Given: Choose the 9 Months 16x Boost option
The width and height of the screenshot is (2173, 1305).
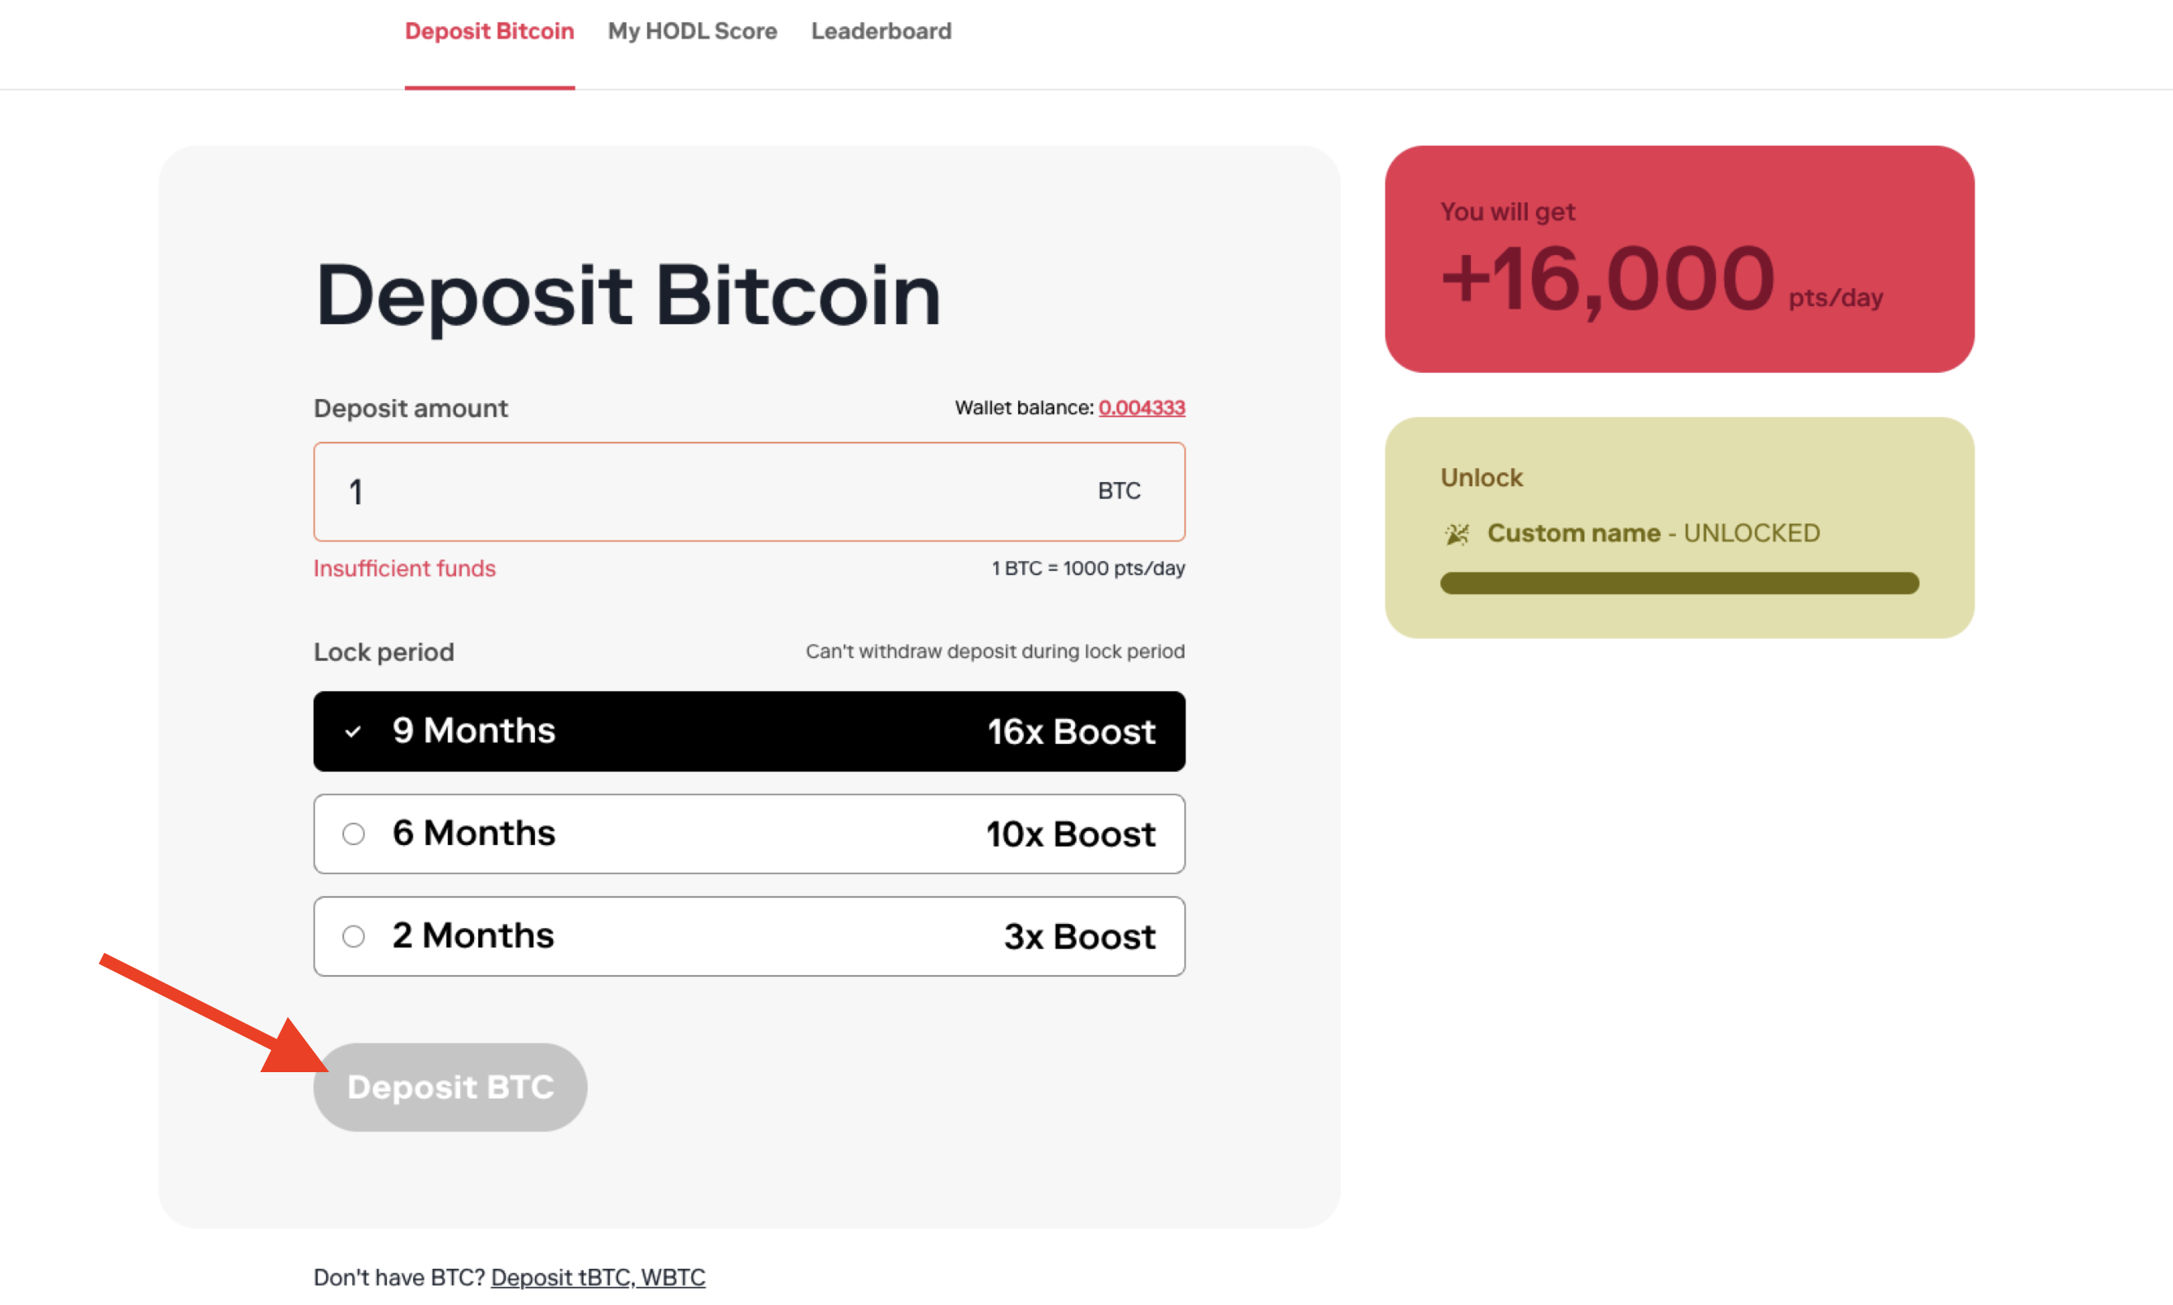Looking at the screenshot, I should pos(748,731).
